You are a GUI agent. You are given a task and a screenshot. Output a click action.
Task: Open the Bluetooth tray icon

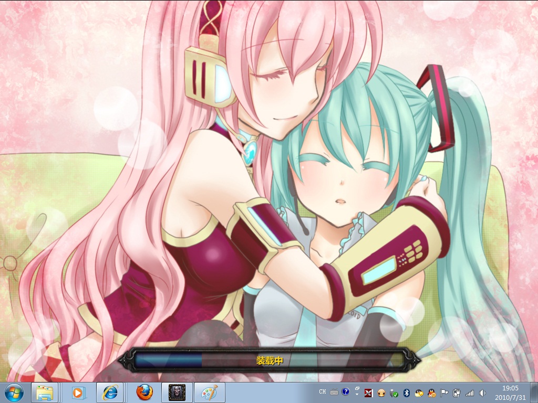click(407, 393)
